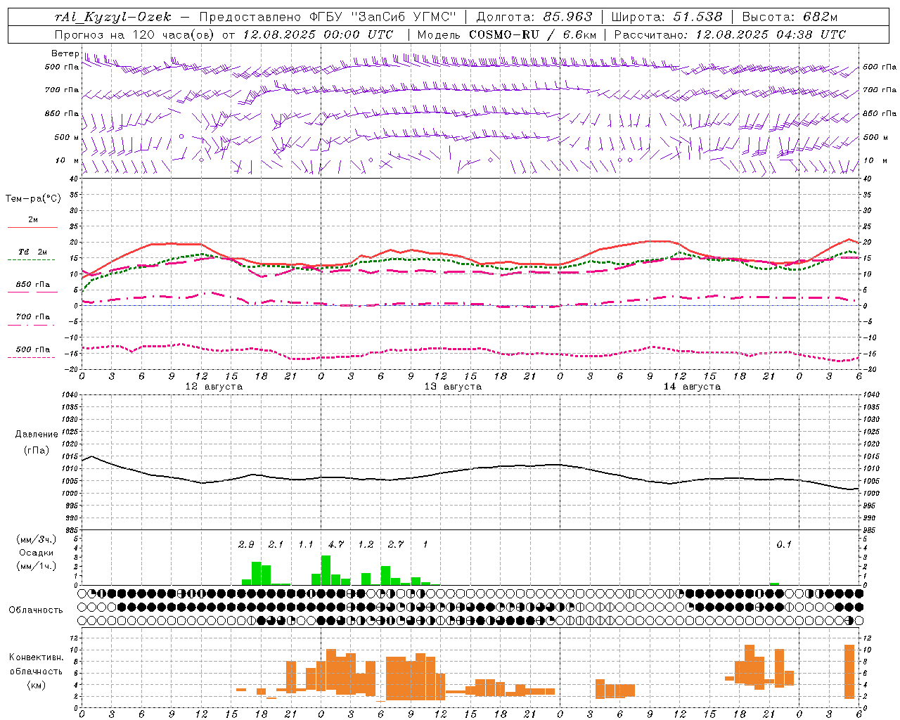Click the Ветер panel label
The image size is (900, 720).
(65, 53)
